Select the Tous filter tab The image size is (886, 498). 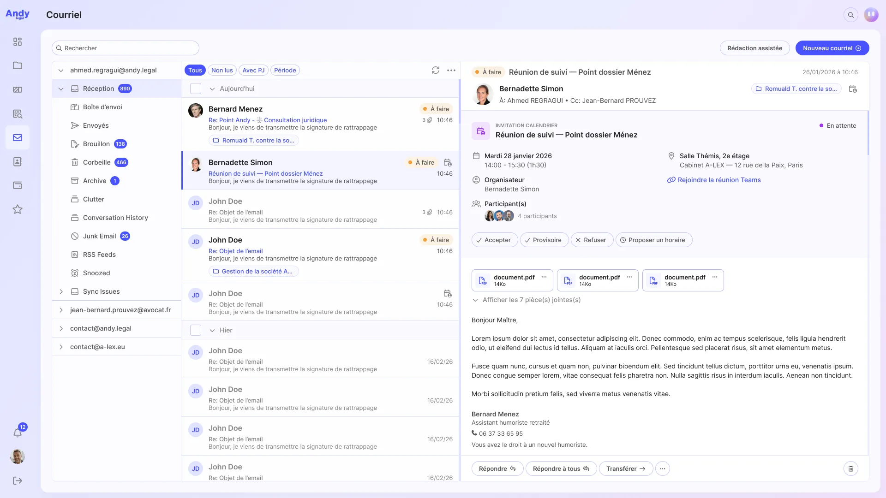tap(195, 70)
